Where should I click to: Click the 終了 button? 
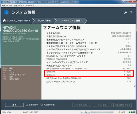pos(14,105)
